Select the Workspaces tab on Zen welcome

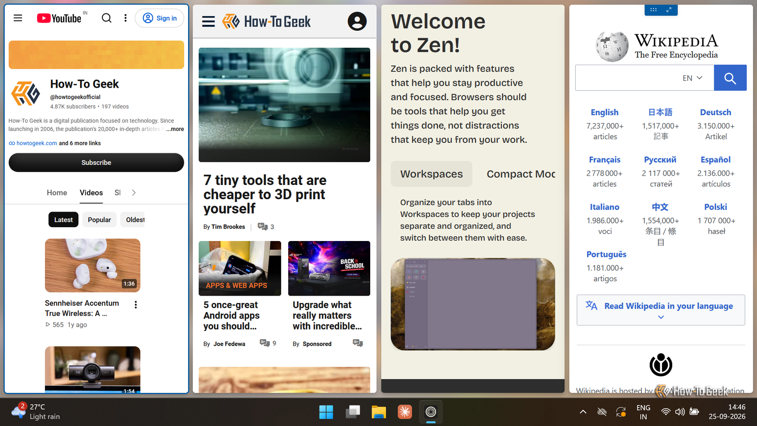tap(431, 174)
